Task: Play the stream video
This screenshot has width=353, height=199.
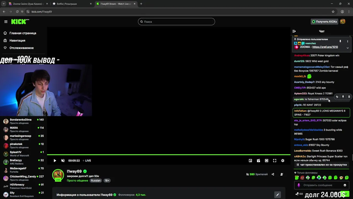Action: pos(55,161)
